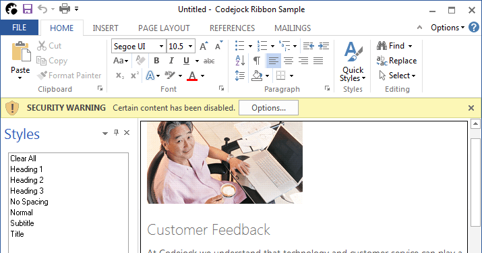This screenshot has width=482, height=253.
Task: Expand the Paste dropdown arrow
Action: (x=20, y=78)
